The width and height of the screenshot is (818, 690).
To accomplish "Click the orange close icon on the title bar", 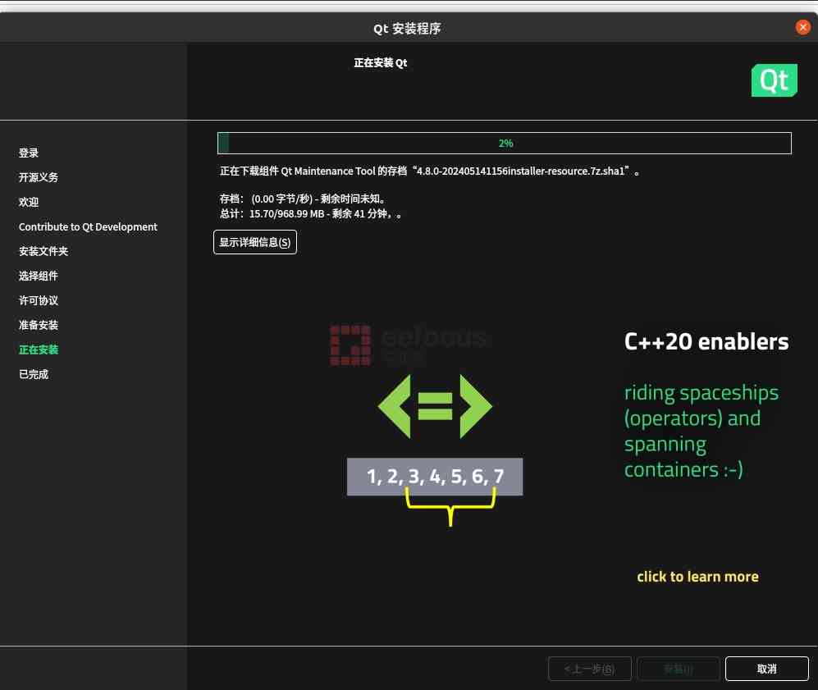I will point(802,27).
